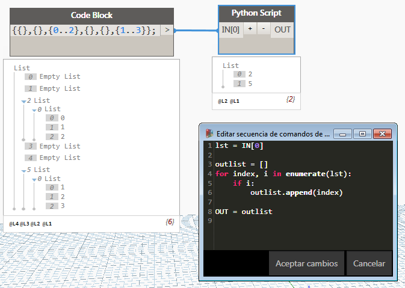
Task: Select index 0 'Empty List' row
Action: [52, 76]
